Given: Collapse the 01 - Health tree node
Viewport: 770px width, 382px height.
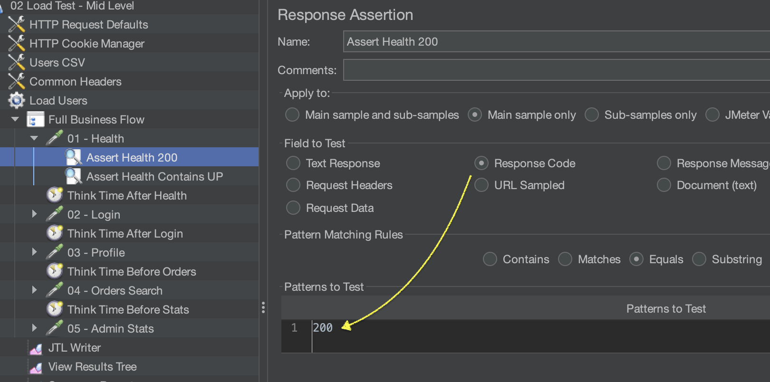Looking at the screenshot, I should (34, 138).
